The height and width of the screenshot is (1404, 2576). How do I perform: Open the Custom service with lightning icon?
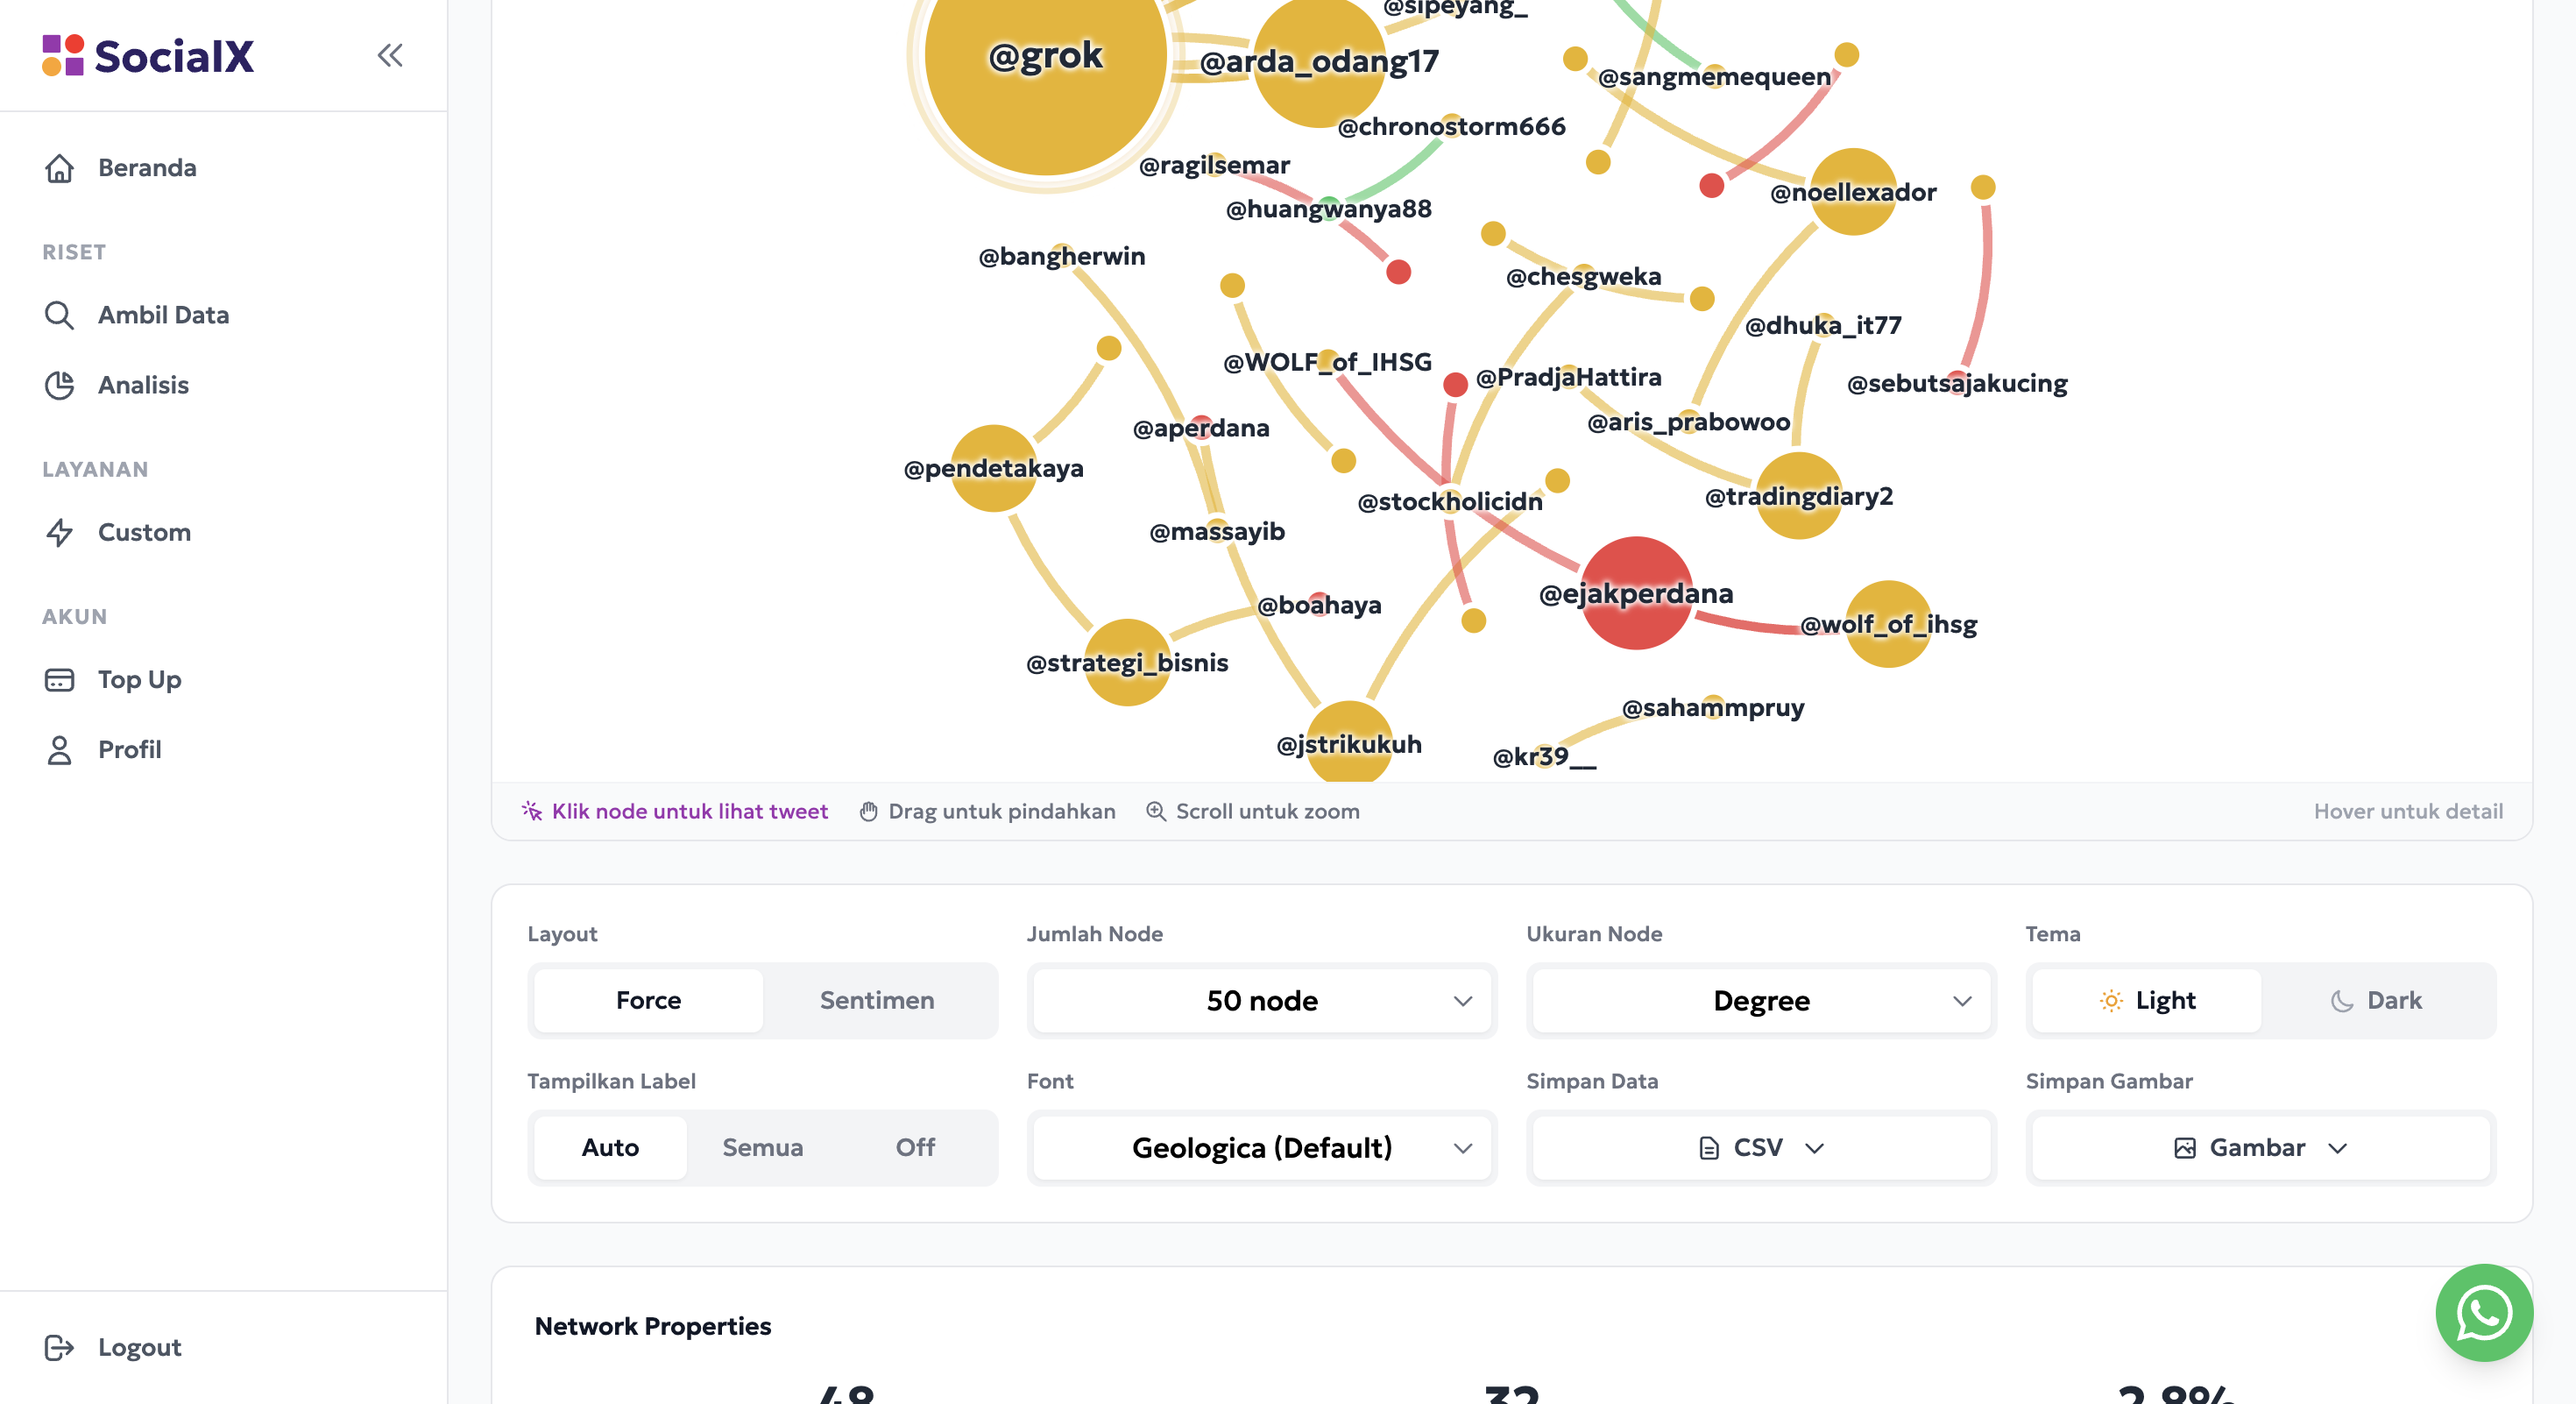tap(60, 532)
